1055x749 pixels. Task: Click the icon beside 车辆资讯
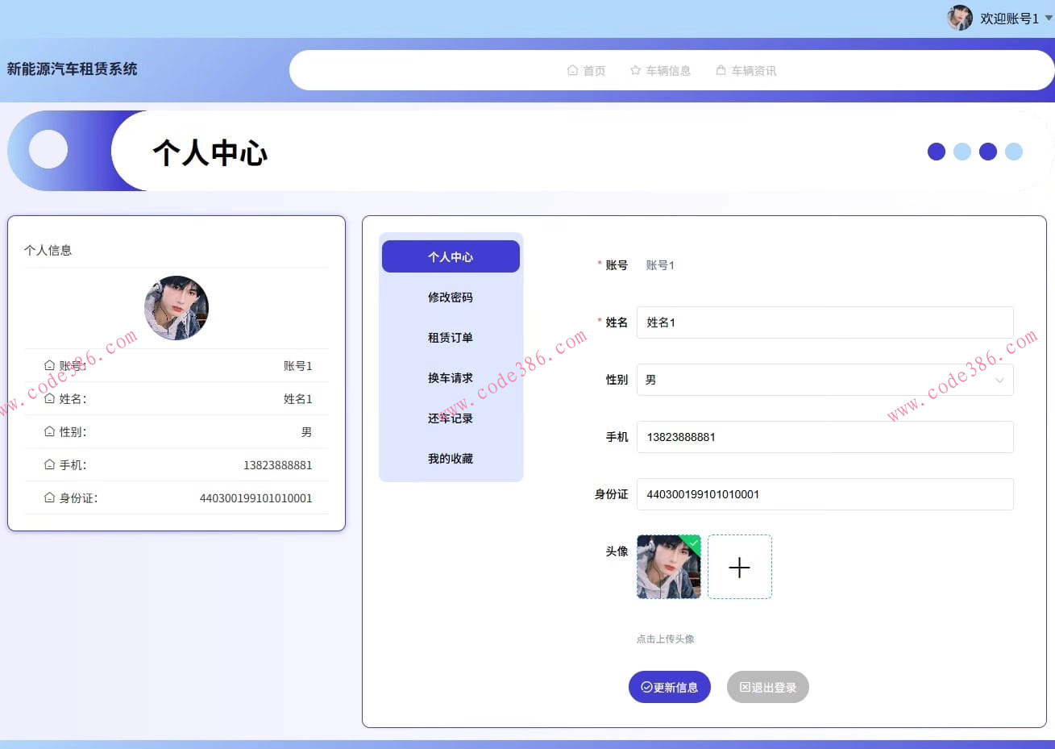[719, 70]
